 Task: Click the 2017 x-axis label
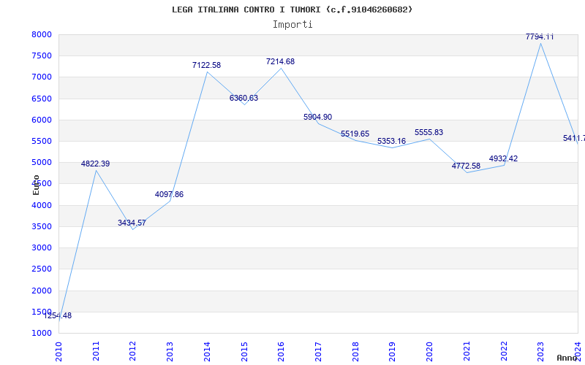pos(318,352)
